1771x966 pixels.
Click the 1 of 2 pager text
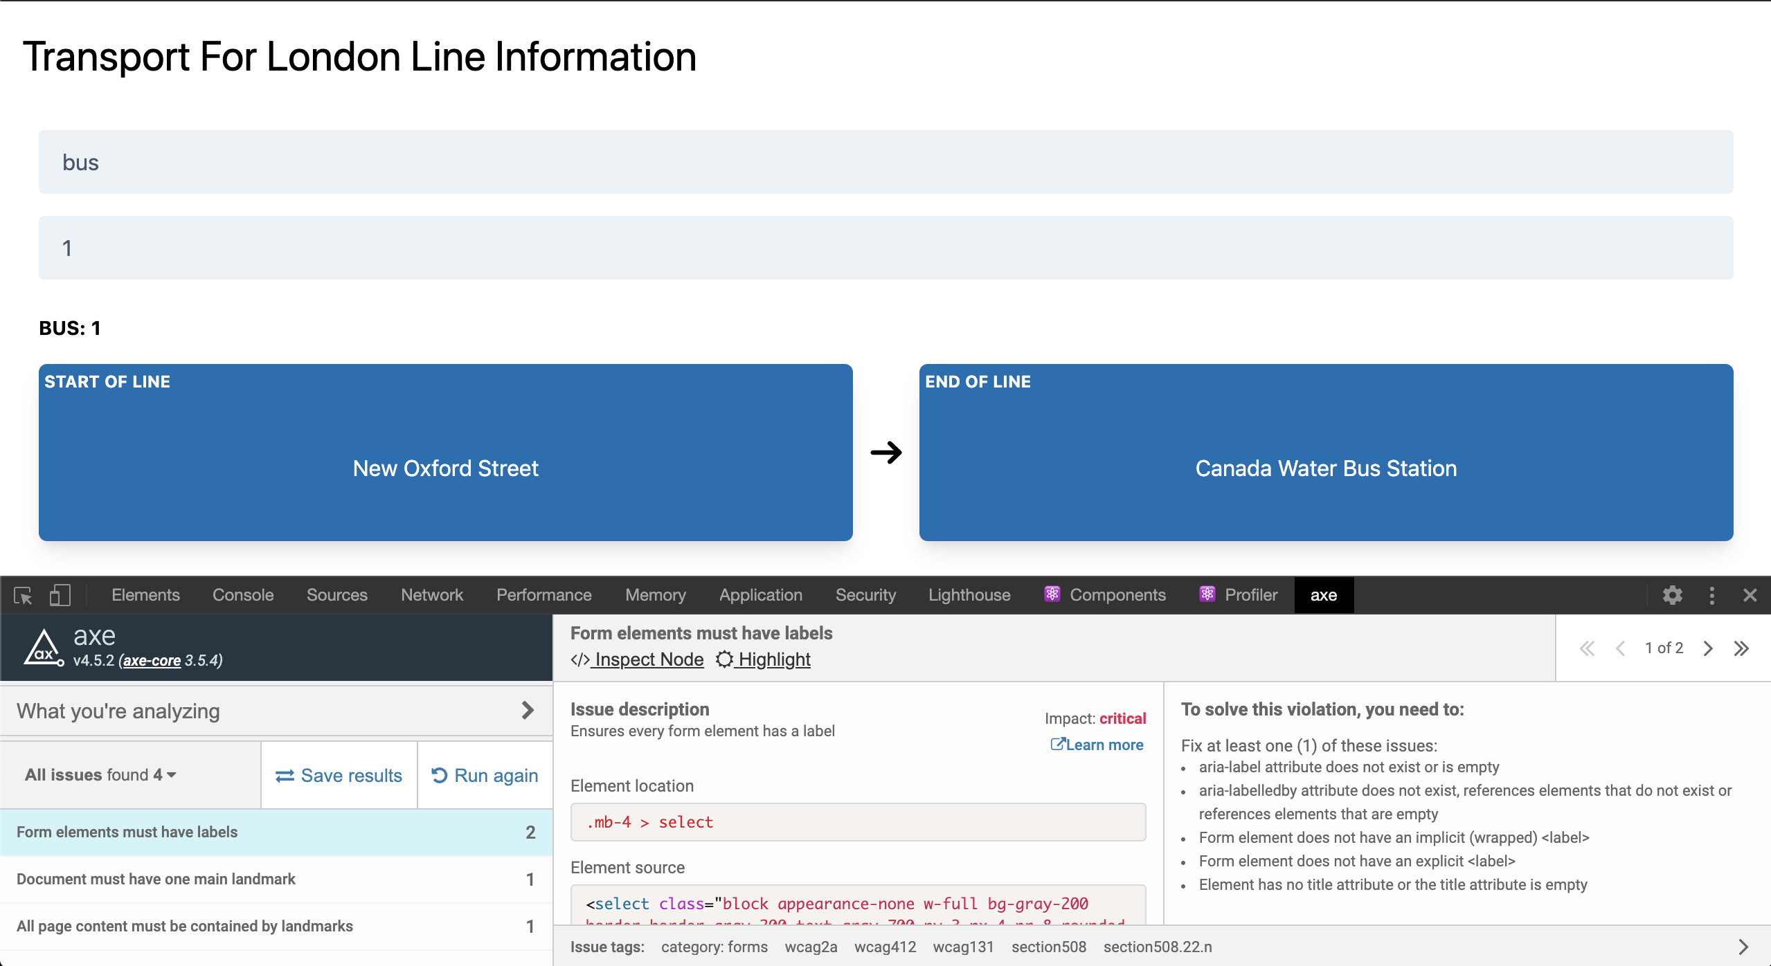[1664, 648]
